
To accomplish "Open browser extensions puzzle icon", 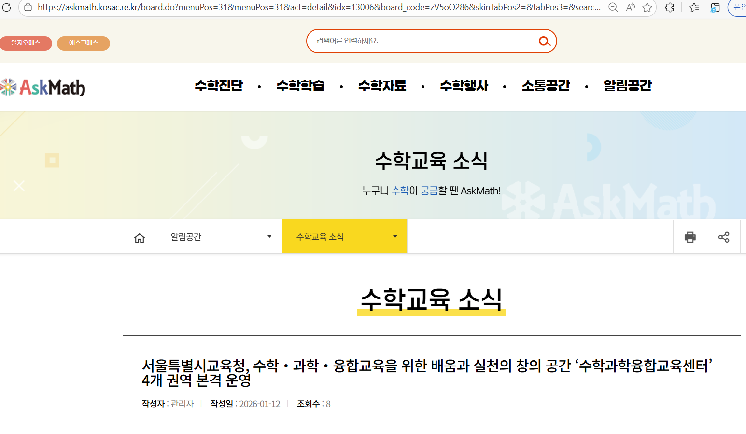I will coord(670,7).
